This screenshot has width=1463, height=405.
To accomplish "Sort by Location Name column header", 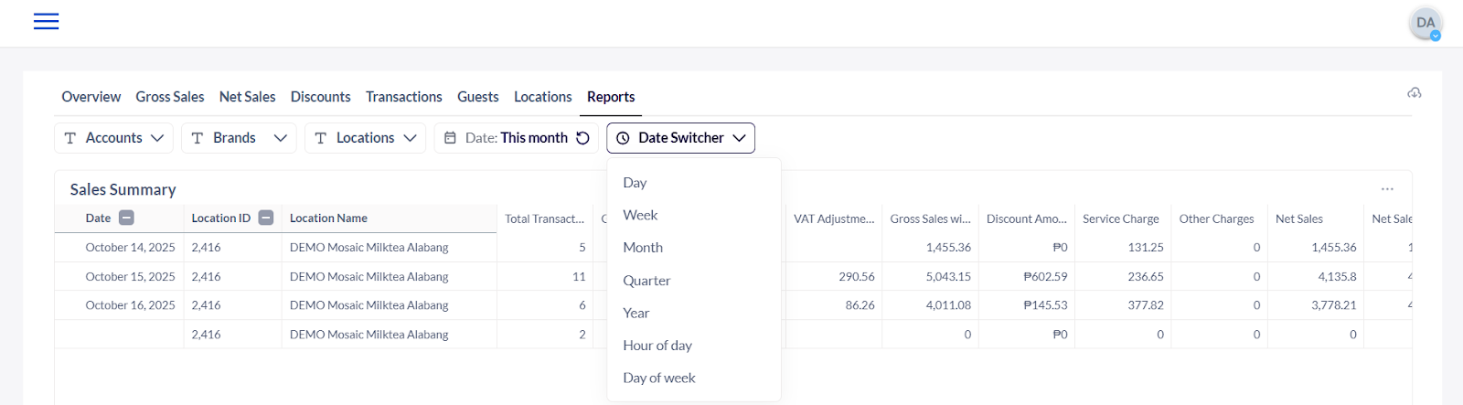I will 328,218.
